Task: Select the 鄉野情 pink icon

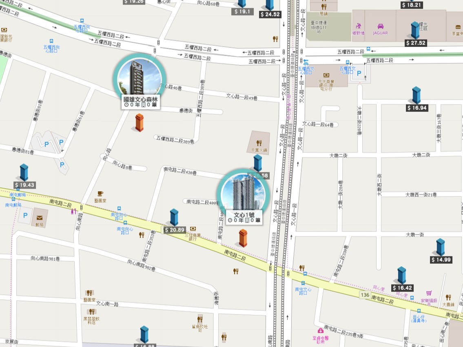Action: [359, 26]
